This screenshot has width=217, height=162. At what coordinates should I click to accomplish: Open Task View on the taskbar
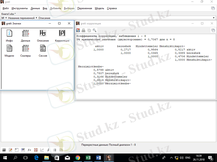[25, 158]
